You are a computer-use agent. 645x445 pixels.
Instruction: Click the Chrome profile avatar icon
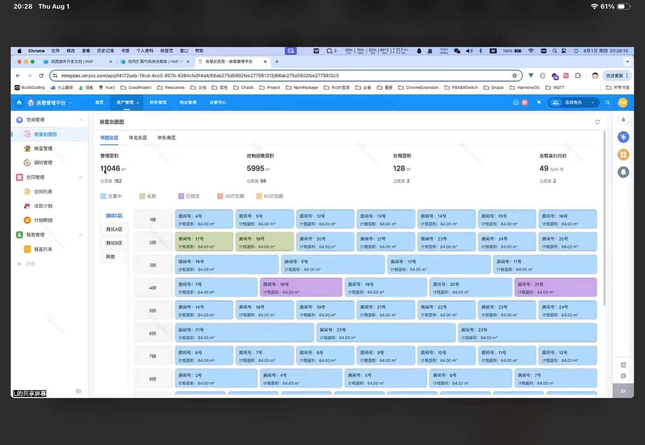pyautogui.click(x=595, y=76)
